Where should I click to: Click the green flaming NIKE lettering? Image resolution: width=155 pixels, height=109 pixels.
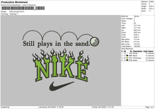[61, 65]
